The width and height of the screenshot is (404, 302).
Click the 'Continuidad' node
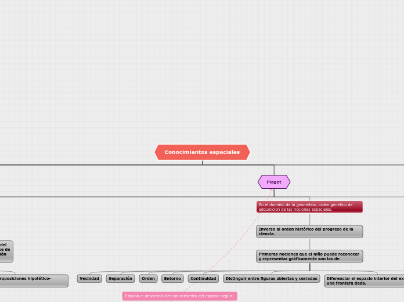(203, 279)
